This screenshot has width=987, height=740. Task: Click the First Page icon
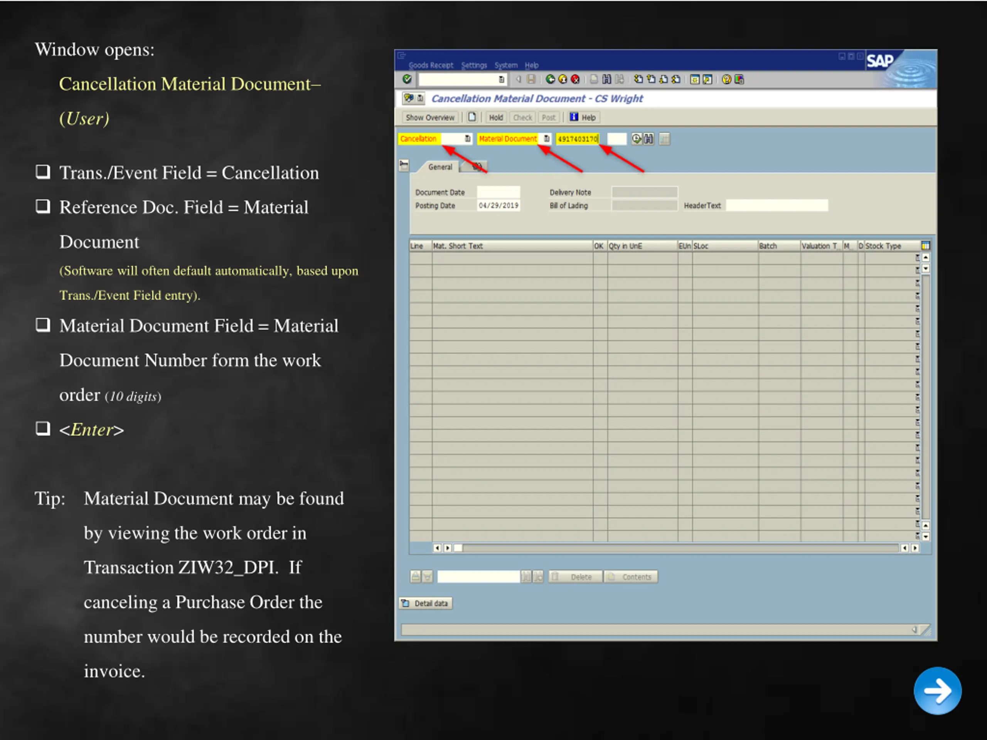[x=638, y=79]
